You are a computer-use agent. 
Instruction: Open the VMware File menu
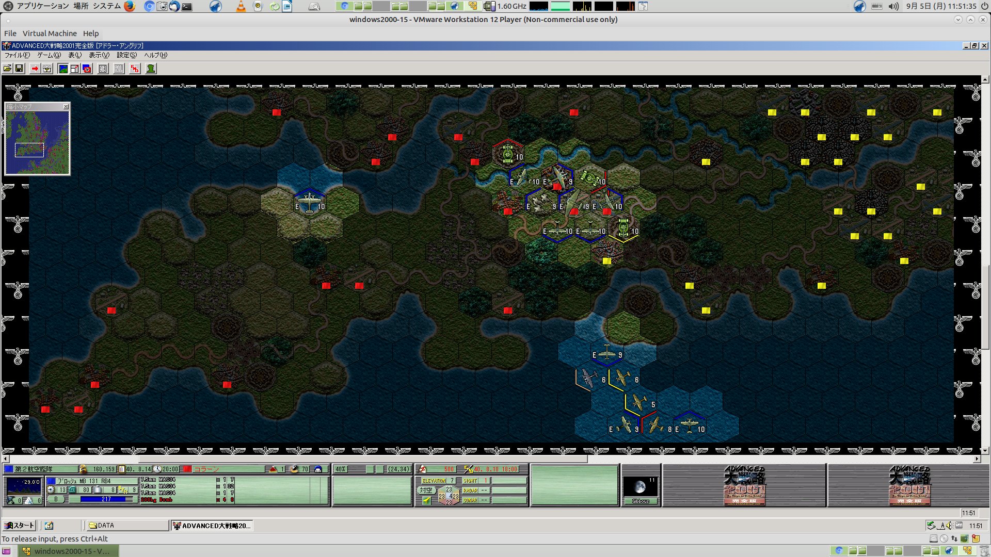(x=10, y=34)
